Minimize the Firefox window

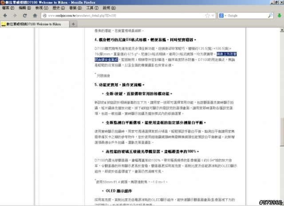click(272, 2)
